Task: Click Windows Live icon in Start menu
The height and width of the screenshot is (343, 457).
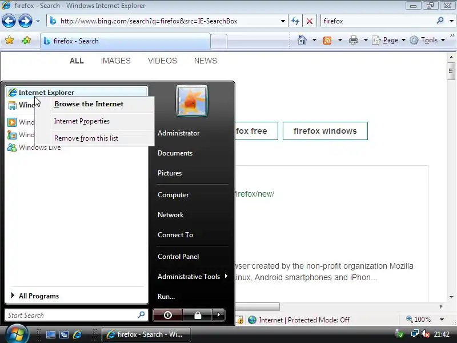Action: pyautogui.click(x=12, y=147)
